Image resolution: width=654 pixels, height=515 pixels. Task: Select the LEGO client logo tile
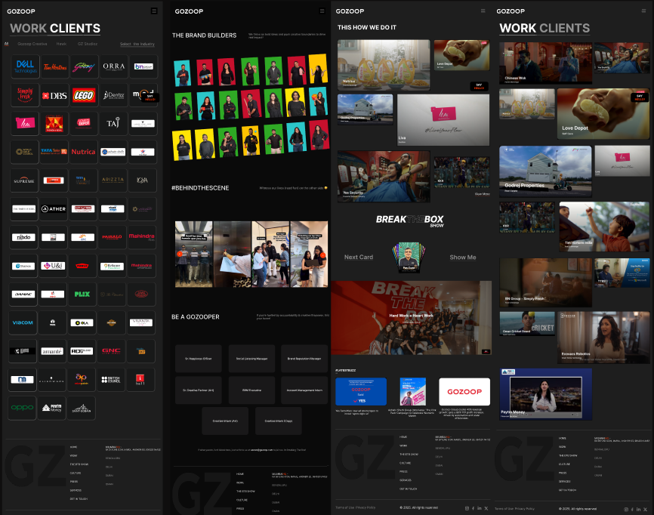(83, 95)
